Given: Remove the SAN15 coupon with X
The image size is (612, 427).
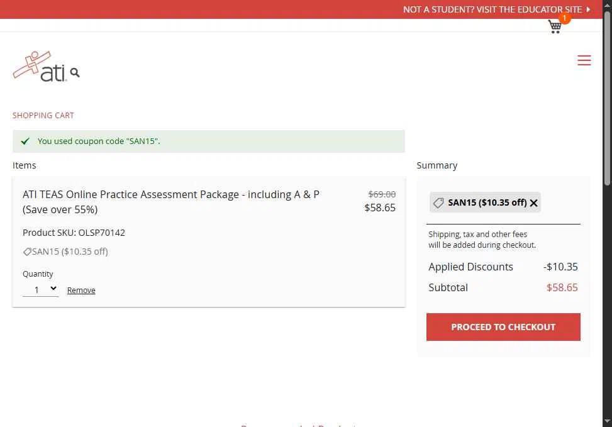Looking at the screenshot, I should [533, 203].
